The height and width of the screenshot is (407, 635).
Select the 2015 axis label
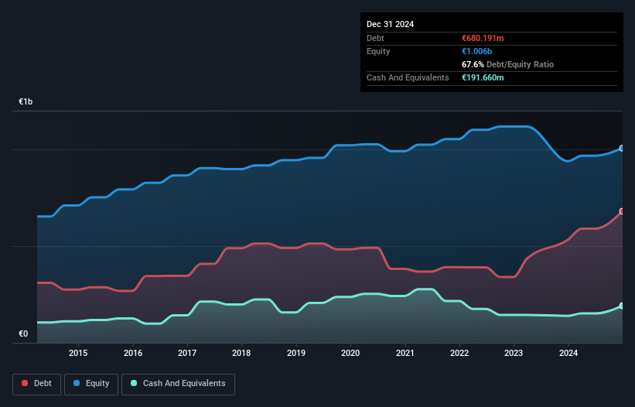pyautogui.click(x=78, y=353)
